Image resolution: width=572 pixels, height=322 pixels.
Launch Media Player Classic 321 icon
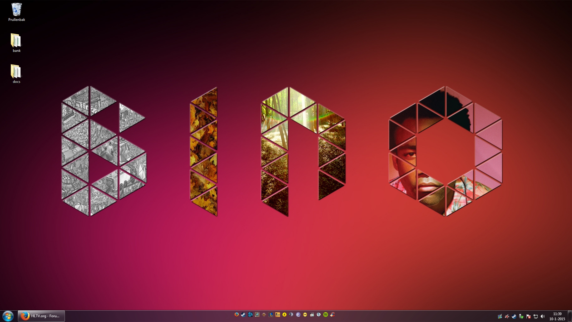pyautogui.click(x=312, y=315)
